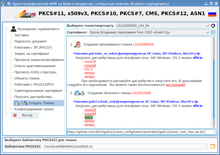Click the person icon at tree root
This screenshot has height=155, width=220.
pos(13,29)
